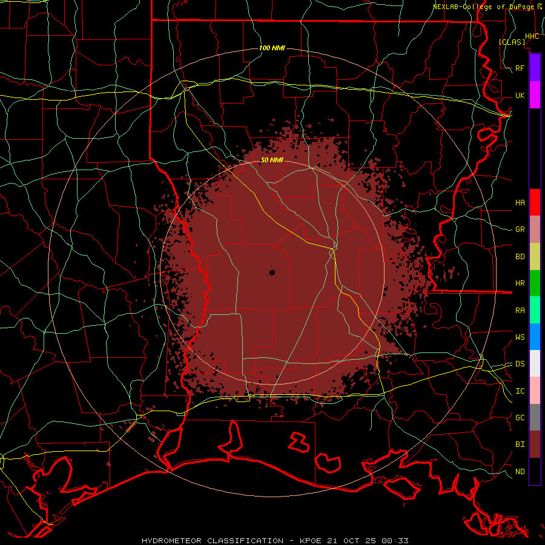Click the 00:33 timestamp text

coord(395,541)
